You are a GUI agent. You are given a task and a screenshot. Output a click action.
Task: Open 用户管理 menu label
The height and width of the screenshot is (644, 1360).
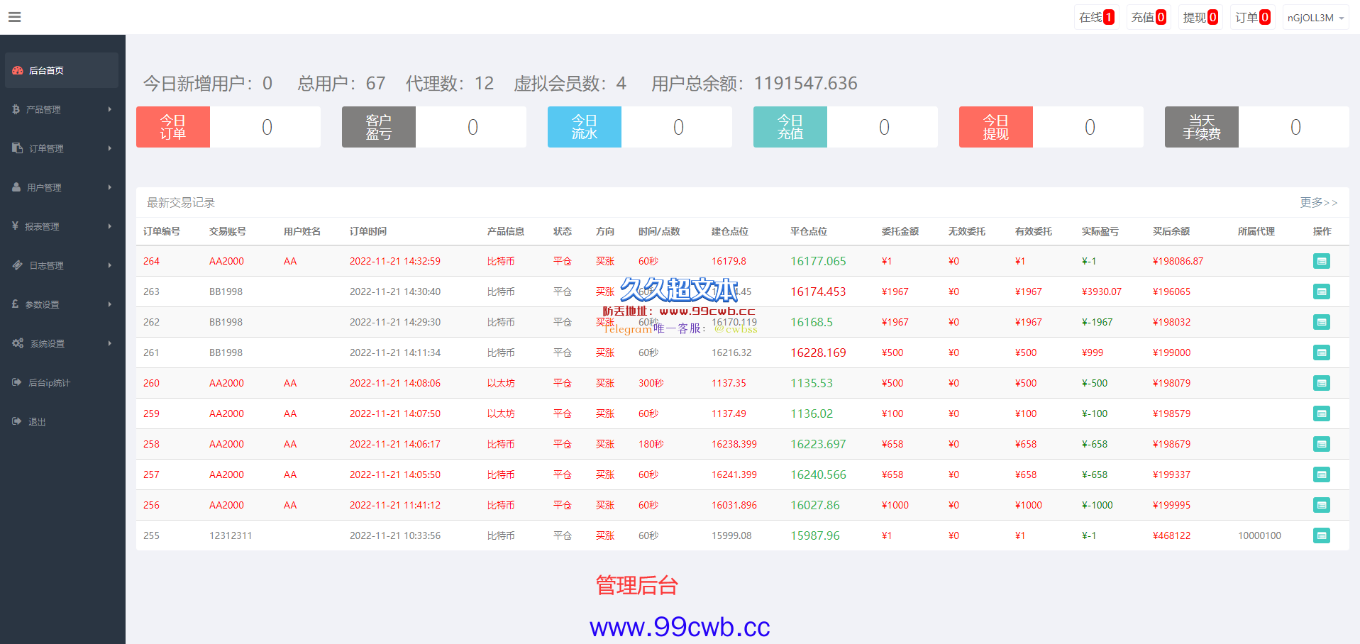tap(44, 187)
